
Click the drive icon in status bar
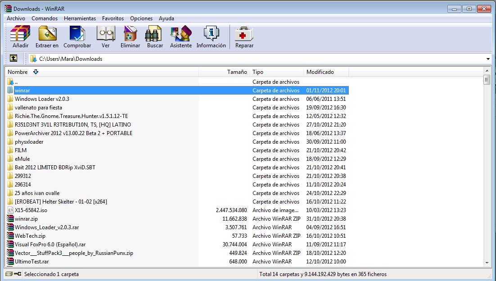coord(9,274)
